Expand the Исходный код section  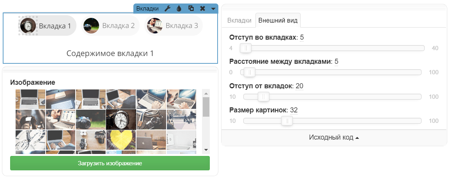click(334, 138)
